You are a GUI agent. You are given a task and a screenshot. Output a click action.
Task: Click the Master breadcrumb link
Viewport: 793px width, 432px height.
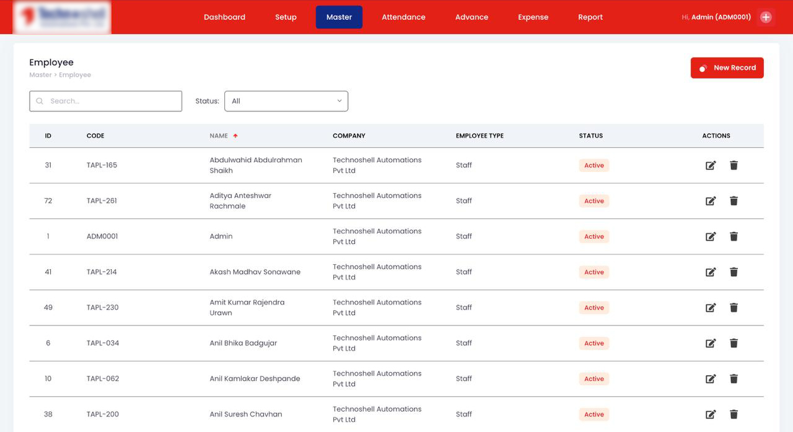point(40,75)
